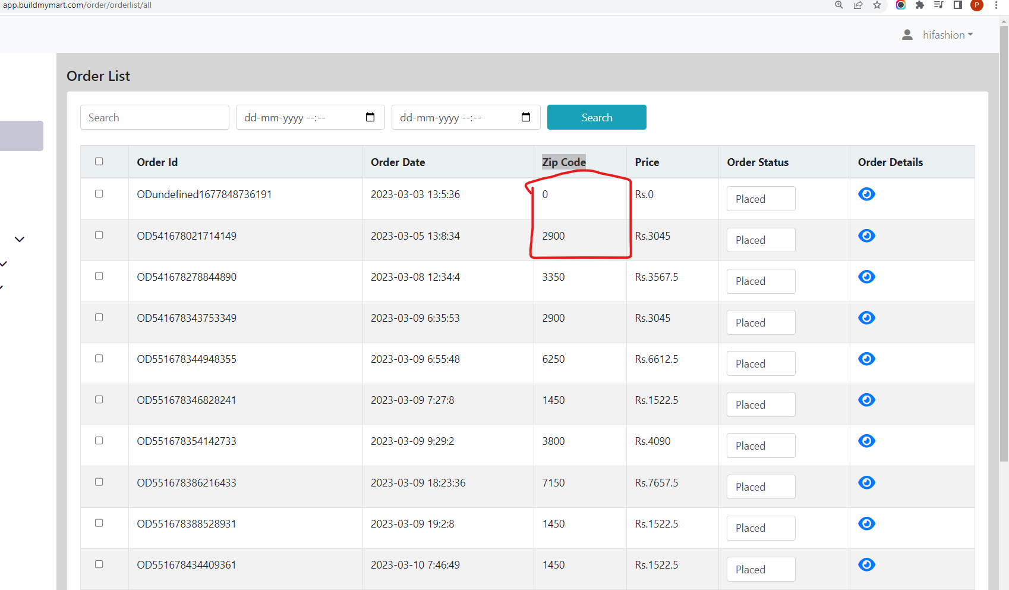Open the hifashion account dropdown
Image resolution: width=1009 pixels, height=590 pixels.
point(948,35)
